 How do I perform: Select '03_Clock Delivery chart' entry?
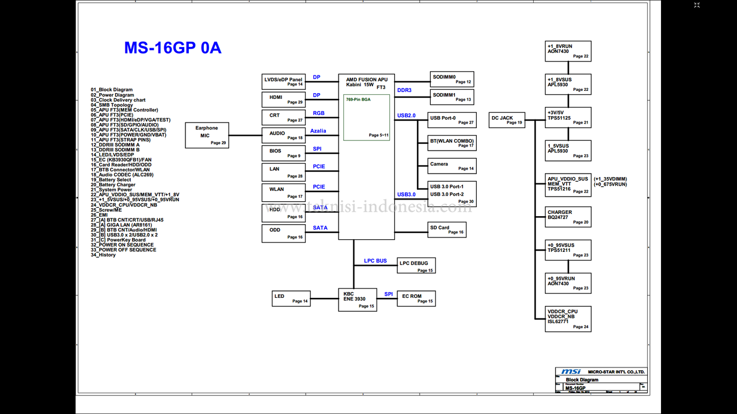118,100
